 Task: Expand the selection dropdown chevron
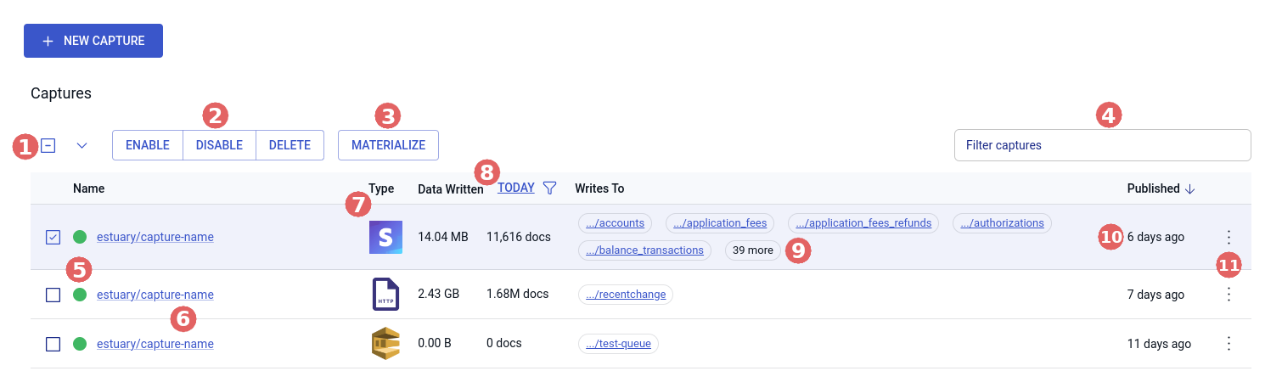pos(82,145)
